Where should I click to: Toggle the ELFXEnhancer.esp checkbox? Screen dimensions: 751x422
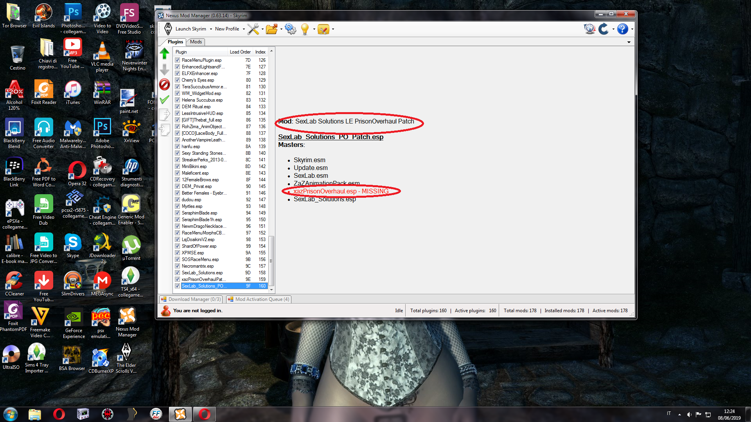(x=178, y=73)
